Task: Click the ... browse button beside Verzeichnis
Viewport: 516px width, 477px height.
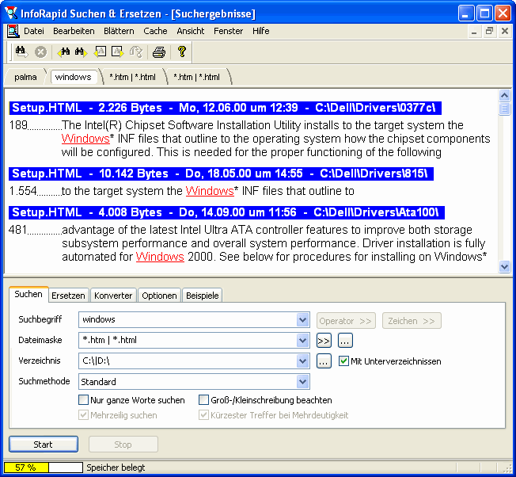Action: 324,361
